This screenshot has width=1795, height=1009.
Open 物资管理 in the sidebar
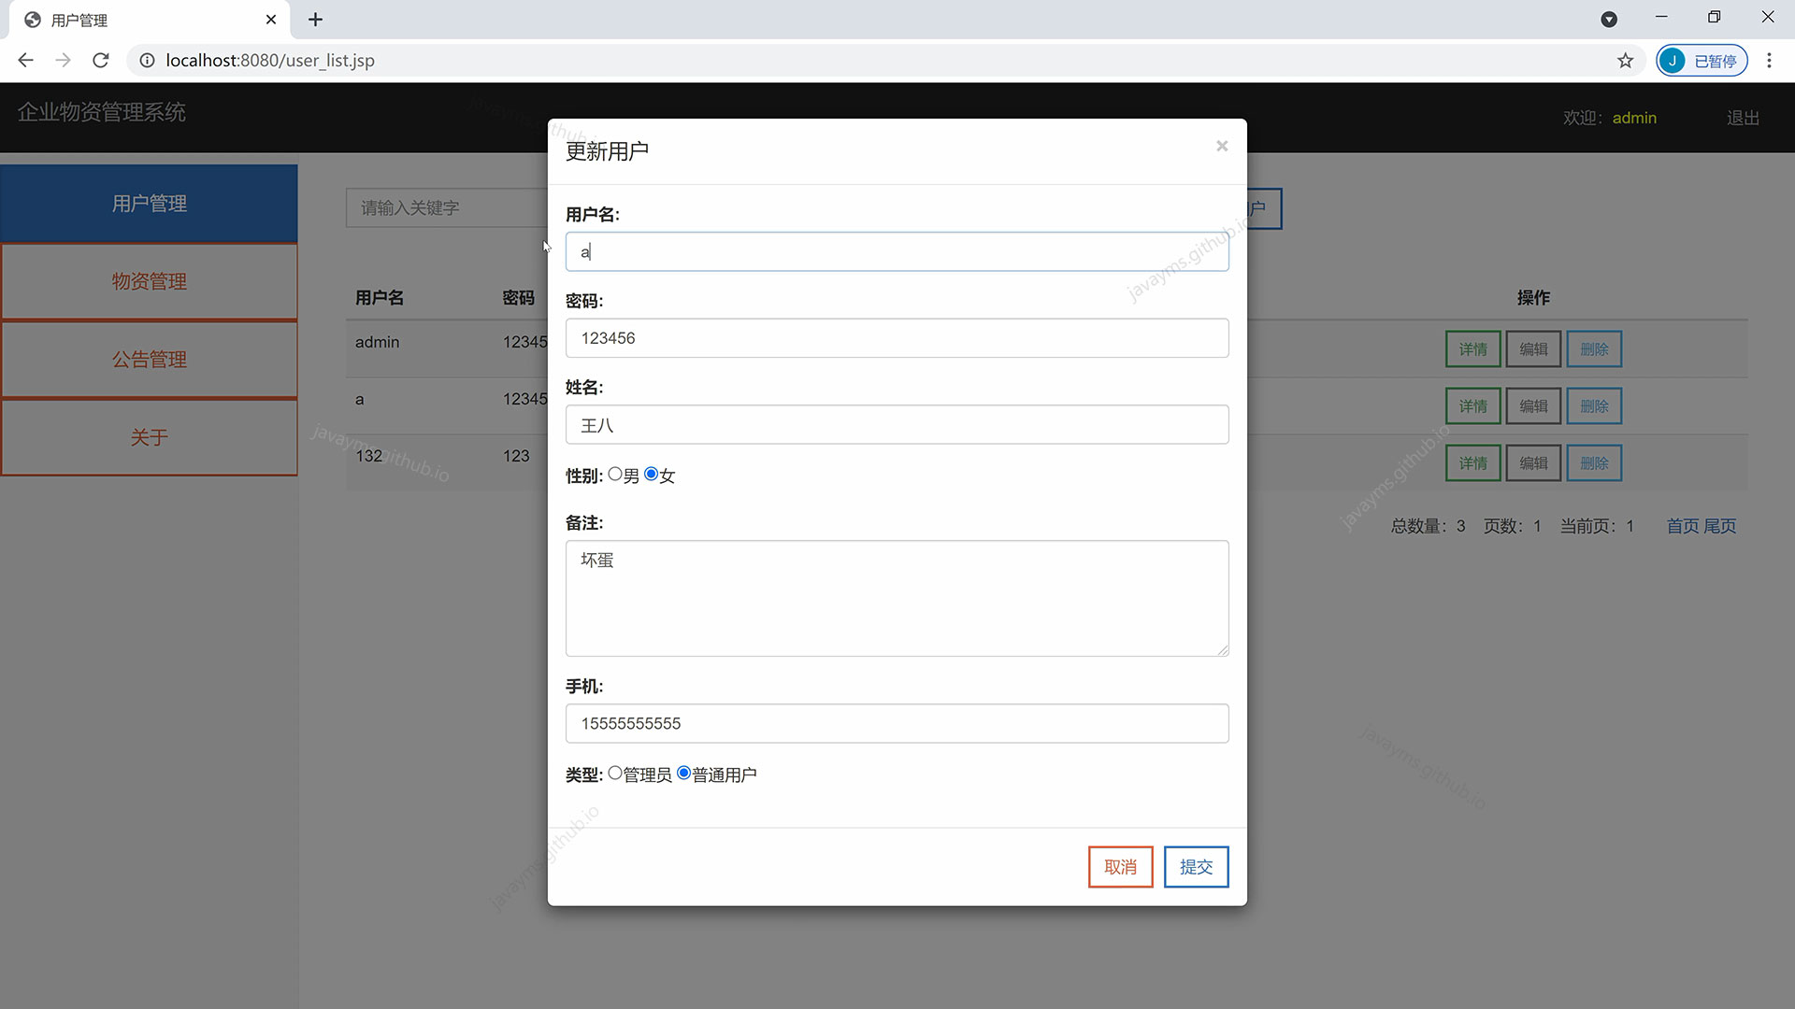150,281
